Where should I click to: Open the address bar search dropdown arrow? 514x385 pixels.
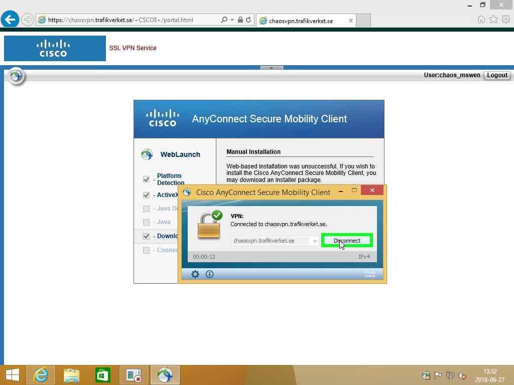tap(232, 20)
